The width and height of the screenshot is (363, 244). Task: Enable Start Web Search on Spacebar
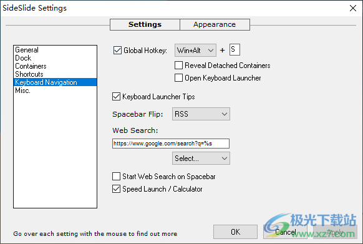[116, 177]
